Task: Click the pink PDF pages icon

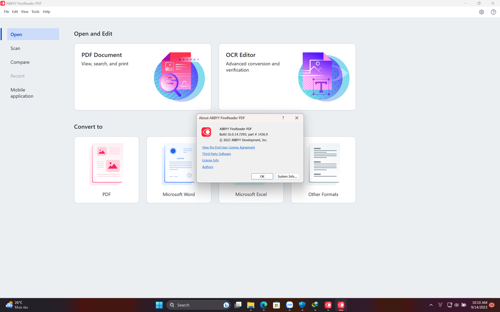Action: (107, 164)
